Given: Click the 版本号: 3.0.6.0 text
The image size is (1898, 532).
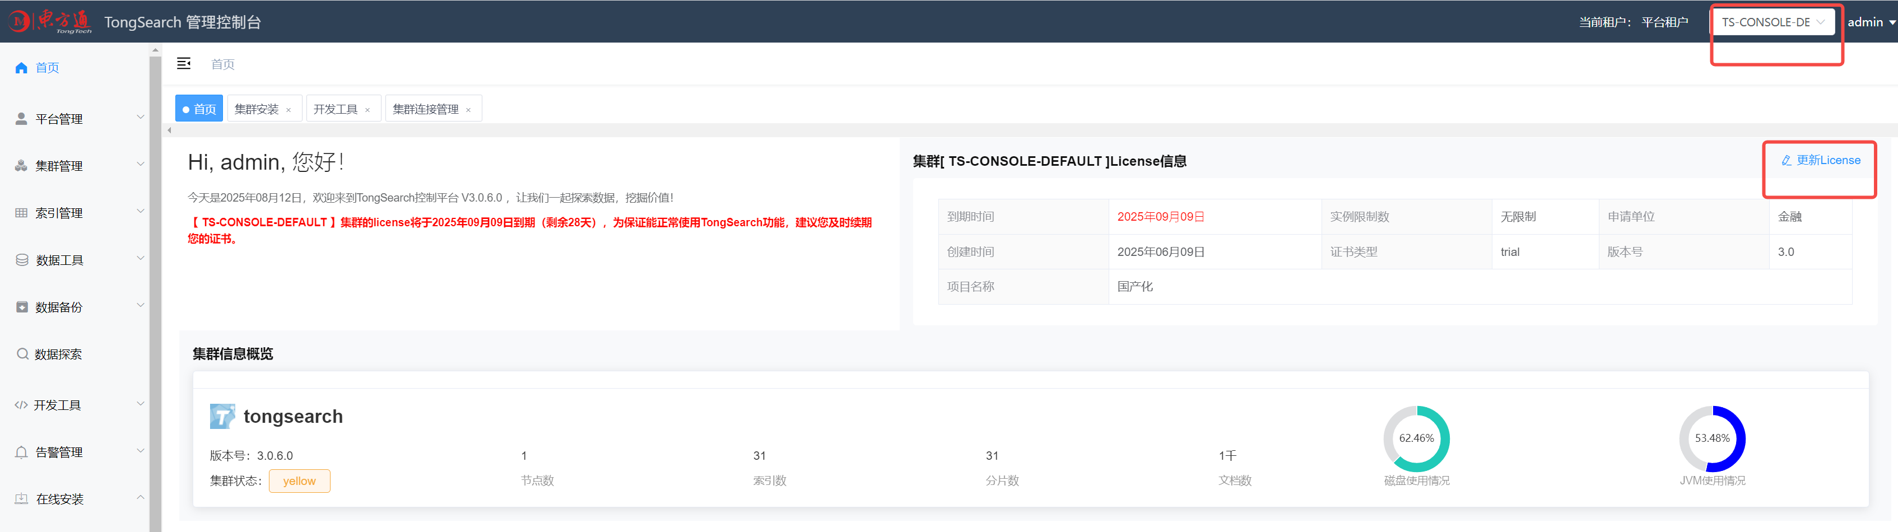Looking at the screenshot, I should point(251,456).
